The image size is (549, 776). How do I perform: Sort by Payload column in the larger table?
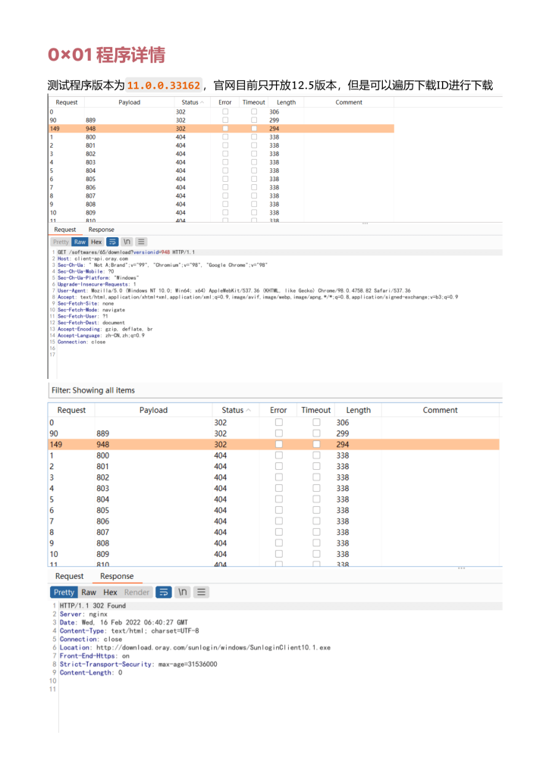(x=153, y=410)
